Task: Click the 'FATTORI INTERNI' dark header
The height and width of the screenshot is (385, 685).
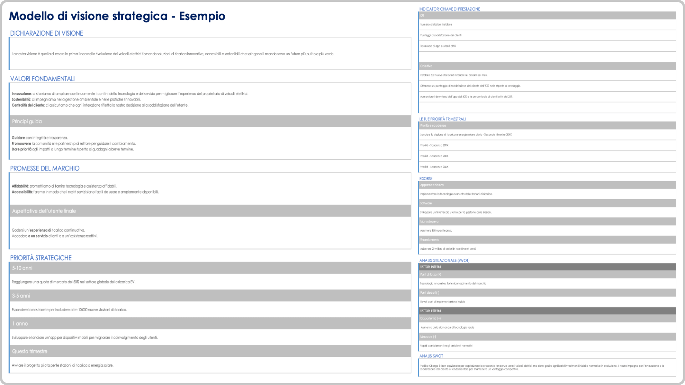Action: 547,267
